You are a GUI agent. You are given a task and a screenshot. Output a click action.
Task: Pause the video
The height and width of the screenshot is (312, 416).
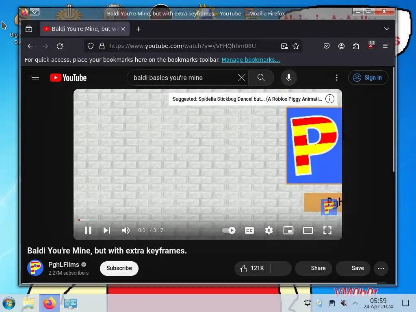coord(88,230)
